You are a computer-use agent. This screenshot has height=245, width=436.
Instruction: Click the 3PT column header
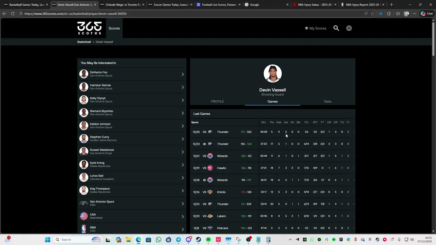pos(315,122)
